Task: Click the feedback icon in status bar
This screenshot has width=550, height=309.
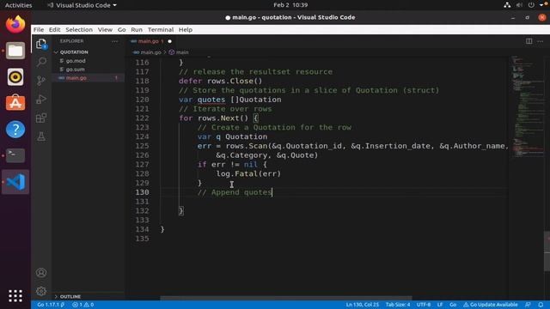Action: point(528,305)
